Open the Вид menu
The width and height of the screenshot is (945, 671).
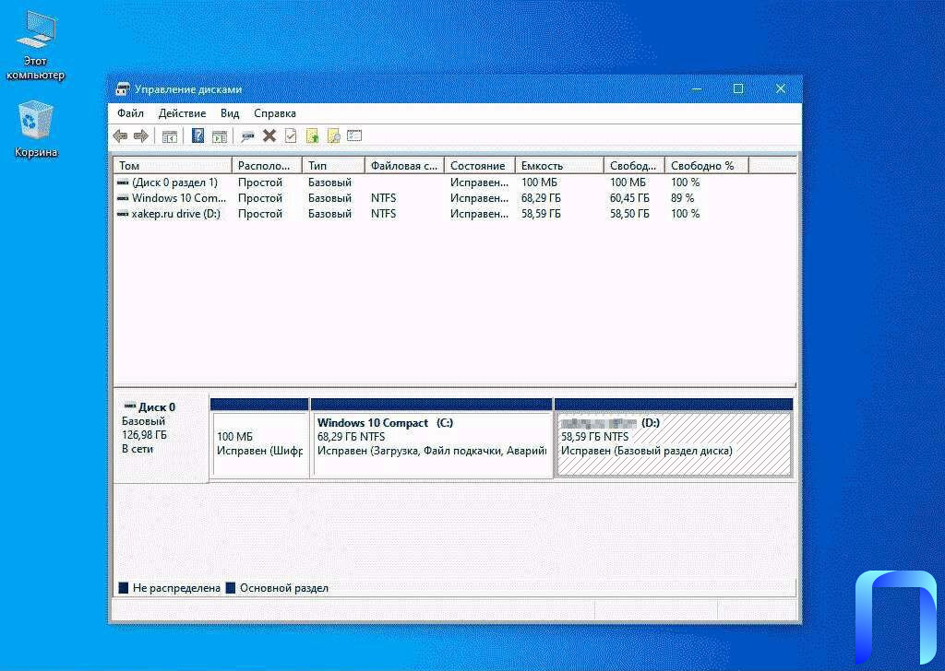pyautogui.click(x=230, y=113)
